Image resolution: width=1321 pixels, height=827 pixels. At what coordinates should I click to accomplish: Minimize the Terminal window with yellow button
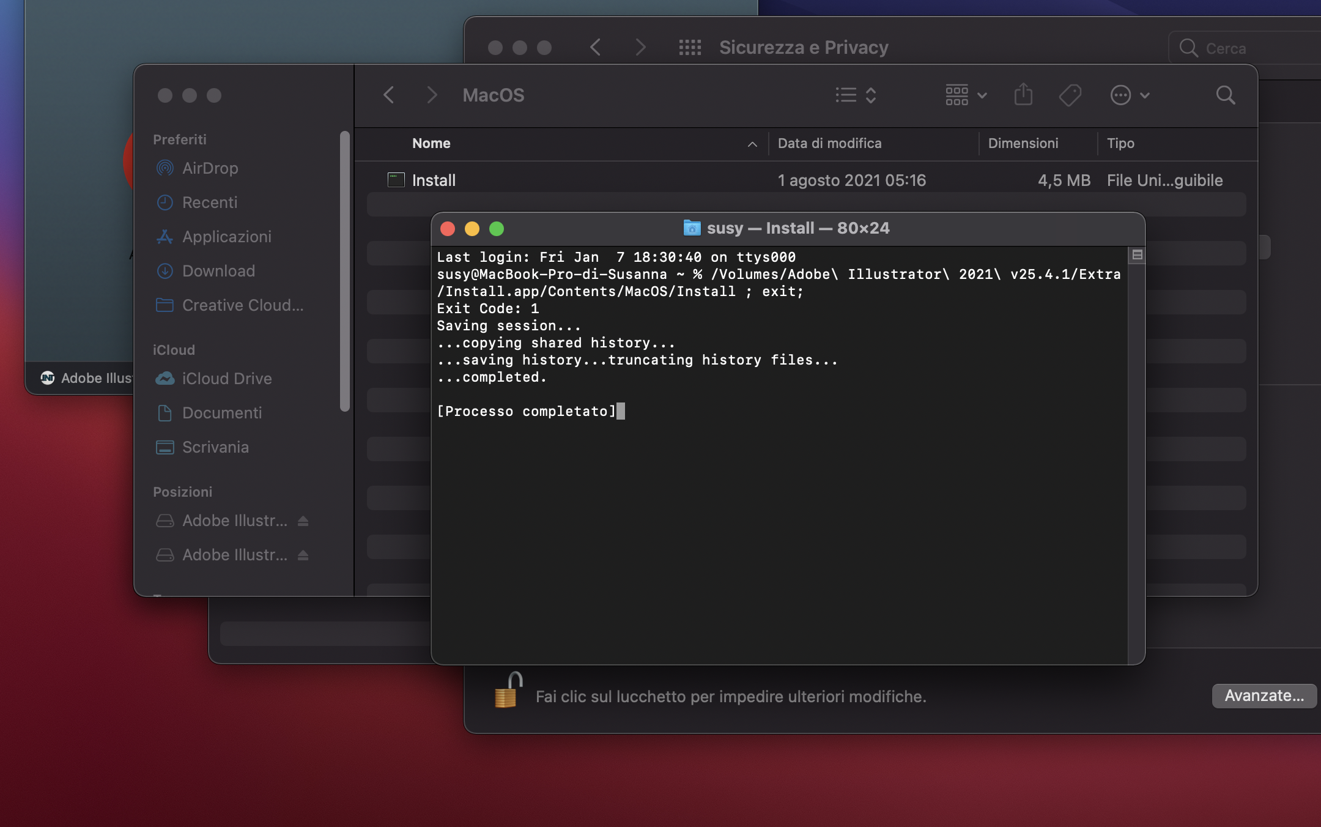472,229
